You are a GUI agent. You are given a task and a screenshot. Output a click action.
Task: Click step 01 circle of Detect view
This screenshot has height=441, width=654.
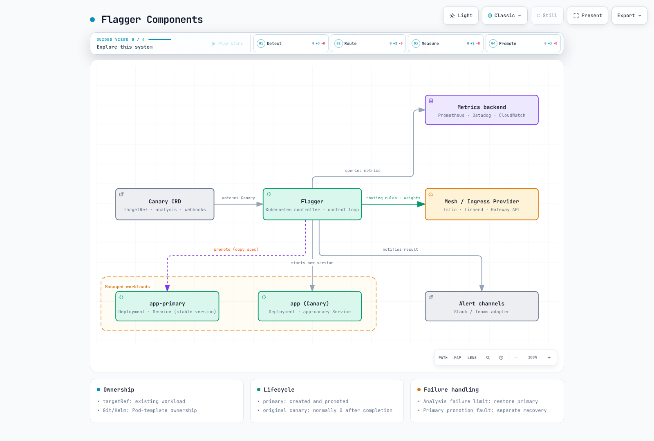click(261, 44)
